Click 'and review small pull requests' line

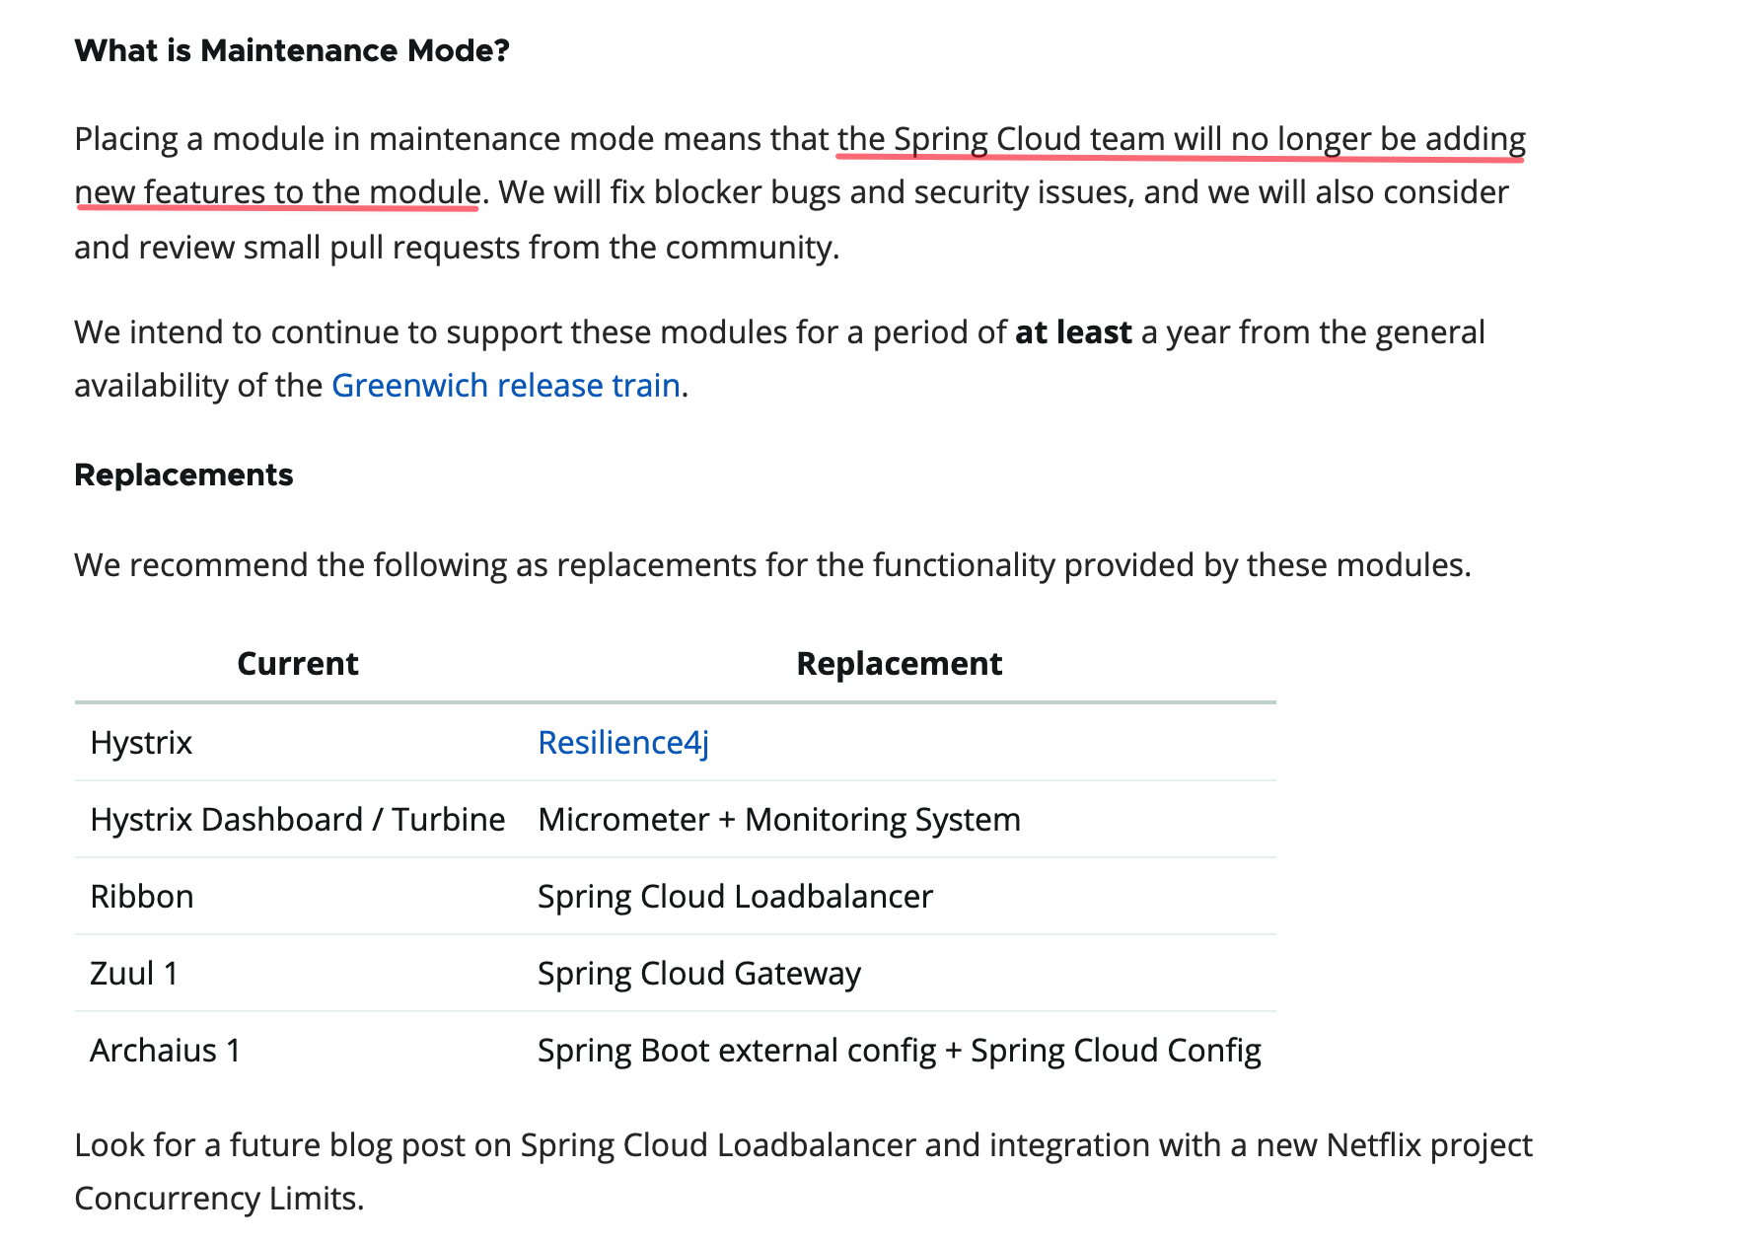pyautogui.click(x=457, y=248)
